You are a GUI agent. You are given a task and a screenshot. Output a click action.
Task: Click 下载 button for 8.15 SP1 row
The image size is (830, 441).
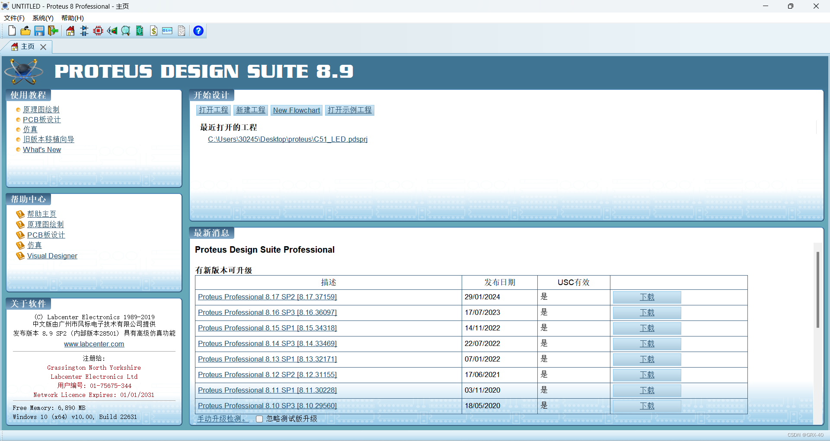[647, 328]
